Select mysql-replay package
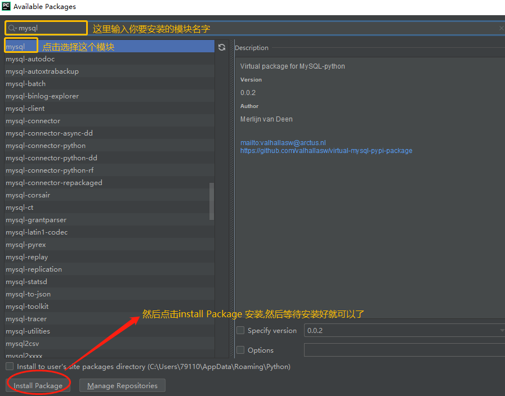The image size is (505, 396). tap(110, 257)
